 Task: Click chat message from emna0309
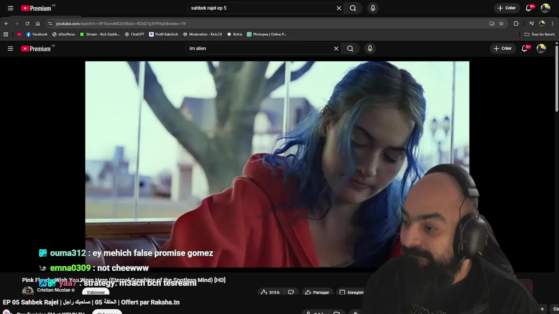tap(93, 268)
